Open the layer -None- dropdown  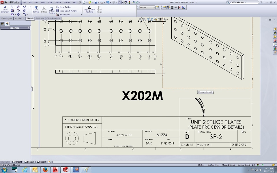tap(147, 7)
